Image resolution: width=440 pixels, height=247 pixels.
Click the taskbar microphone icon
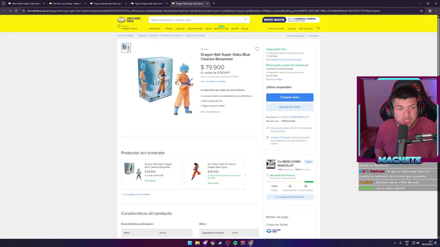point(400,243)
